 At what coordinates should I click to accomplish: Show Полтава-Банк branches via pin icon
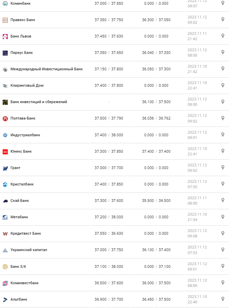click(x=223, y=118)
